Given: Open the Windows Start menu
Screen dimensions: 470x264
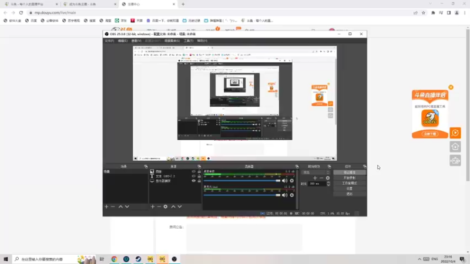Looking at the screenshot, I should tap(6, 259).
